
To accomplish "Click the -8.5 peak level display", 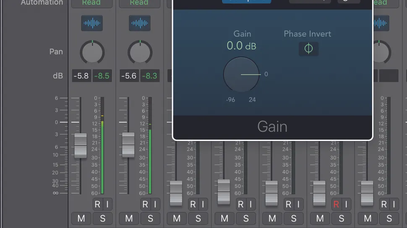I will coord(102,76).
